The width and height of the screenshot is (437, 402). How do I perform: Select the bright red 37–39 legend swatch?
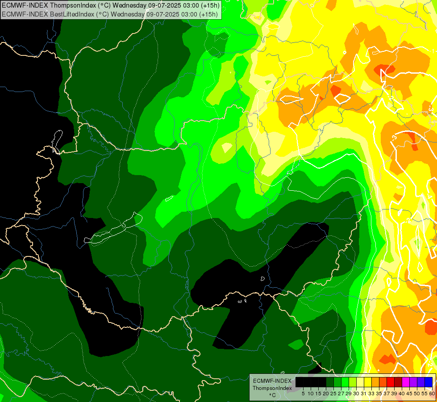(391, 382)
